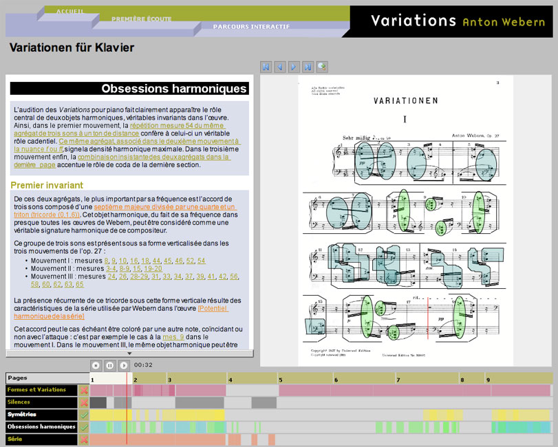Open Mouvement III measure 65 link

(80, 284)
